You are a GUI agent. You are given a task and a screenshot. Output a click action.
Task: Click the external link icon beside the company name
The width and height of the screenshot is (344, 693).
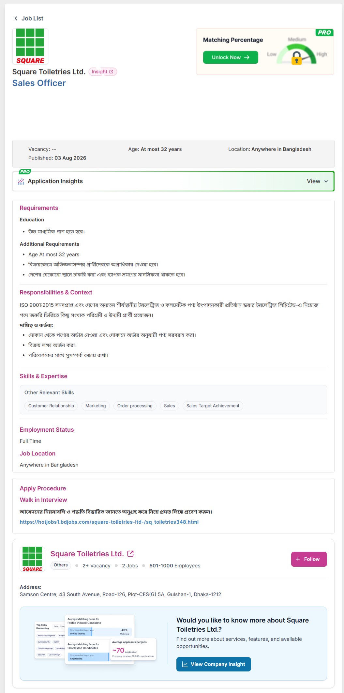pos(130,554)
